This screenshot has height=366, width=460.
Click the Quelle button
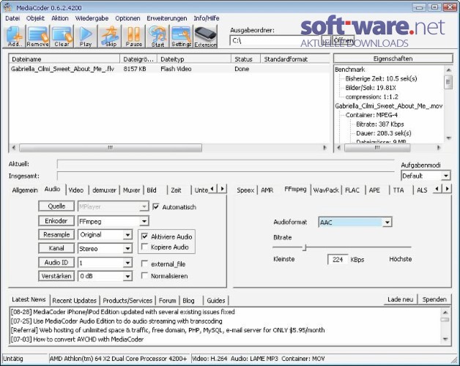(56, 206)
